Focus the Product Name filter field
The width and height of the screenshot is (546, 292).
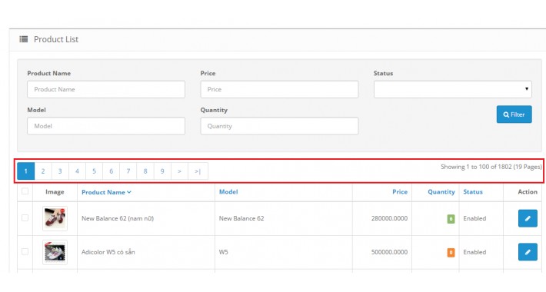106,89
